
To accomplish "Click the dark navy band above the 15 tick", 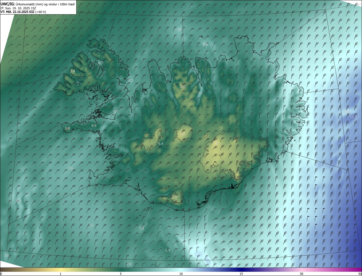I will click(x=241, y=270).
